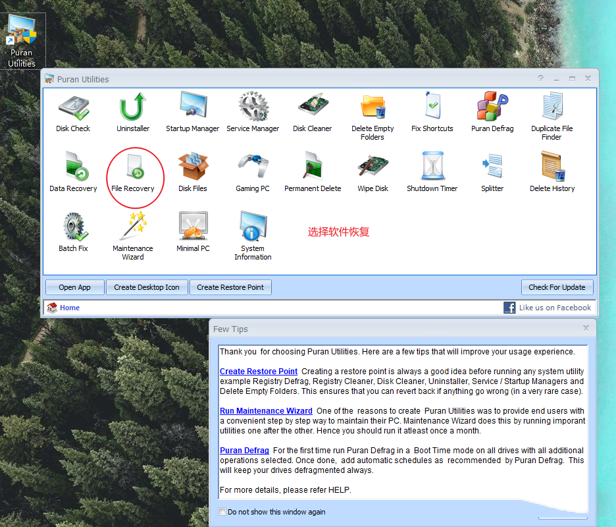Image resolution: width=616 pixels, height=527 pixels.
Task: Select Duplicate File Finder
Action: click(552, 117)
